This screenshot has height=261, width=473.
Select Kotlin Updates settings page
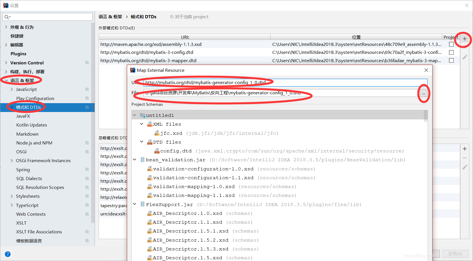pyautogui.click(x=32, y=125)
